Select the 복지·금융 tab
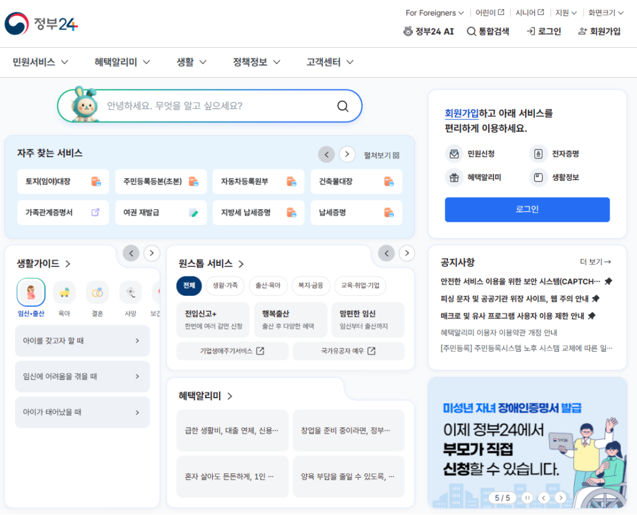This screenshot has width=637, height=515. pyautogui.click(x=310, y=285)
